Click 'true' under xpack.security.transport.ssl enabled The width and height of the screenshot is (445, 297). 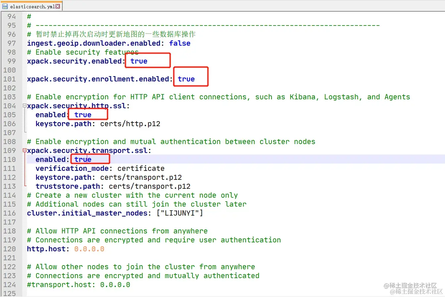(83, 160)
